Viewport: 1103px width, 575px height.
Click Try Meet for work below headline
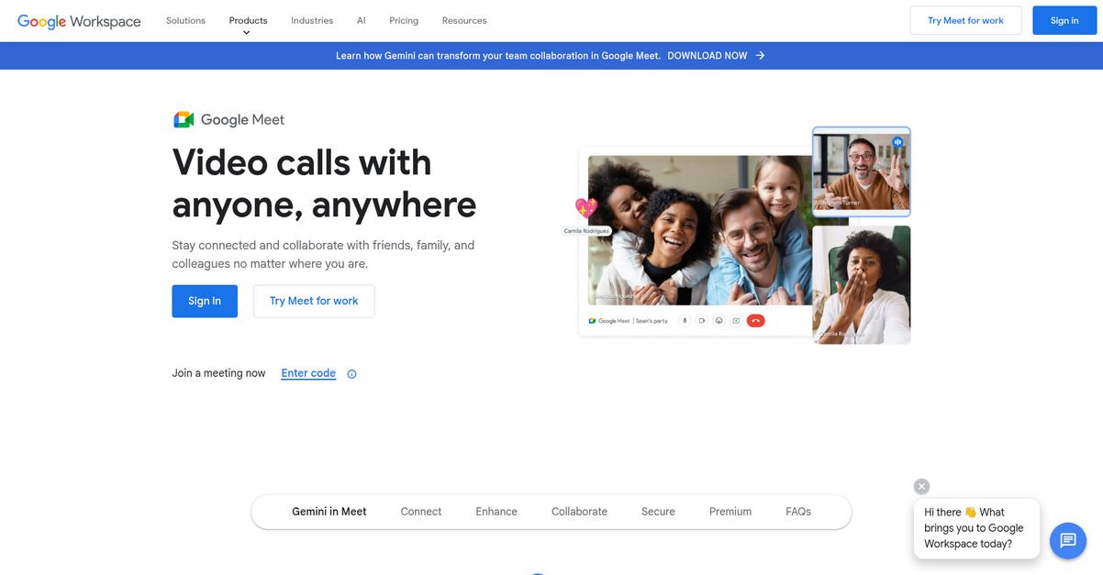(314, 301)
